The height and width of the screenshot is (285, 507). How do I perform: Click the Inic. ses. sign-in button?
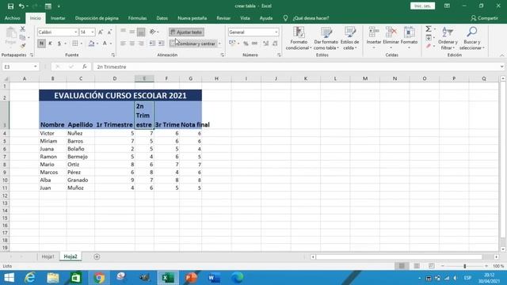(422, 6)
